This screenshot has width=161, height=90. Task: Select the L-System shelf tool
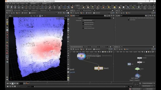click(64, 7)
